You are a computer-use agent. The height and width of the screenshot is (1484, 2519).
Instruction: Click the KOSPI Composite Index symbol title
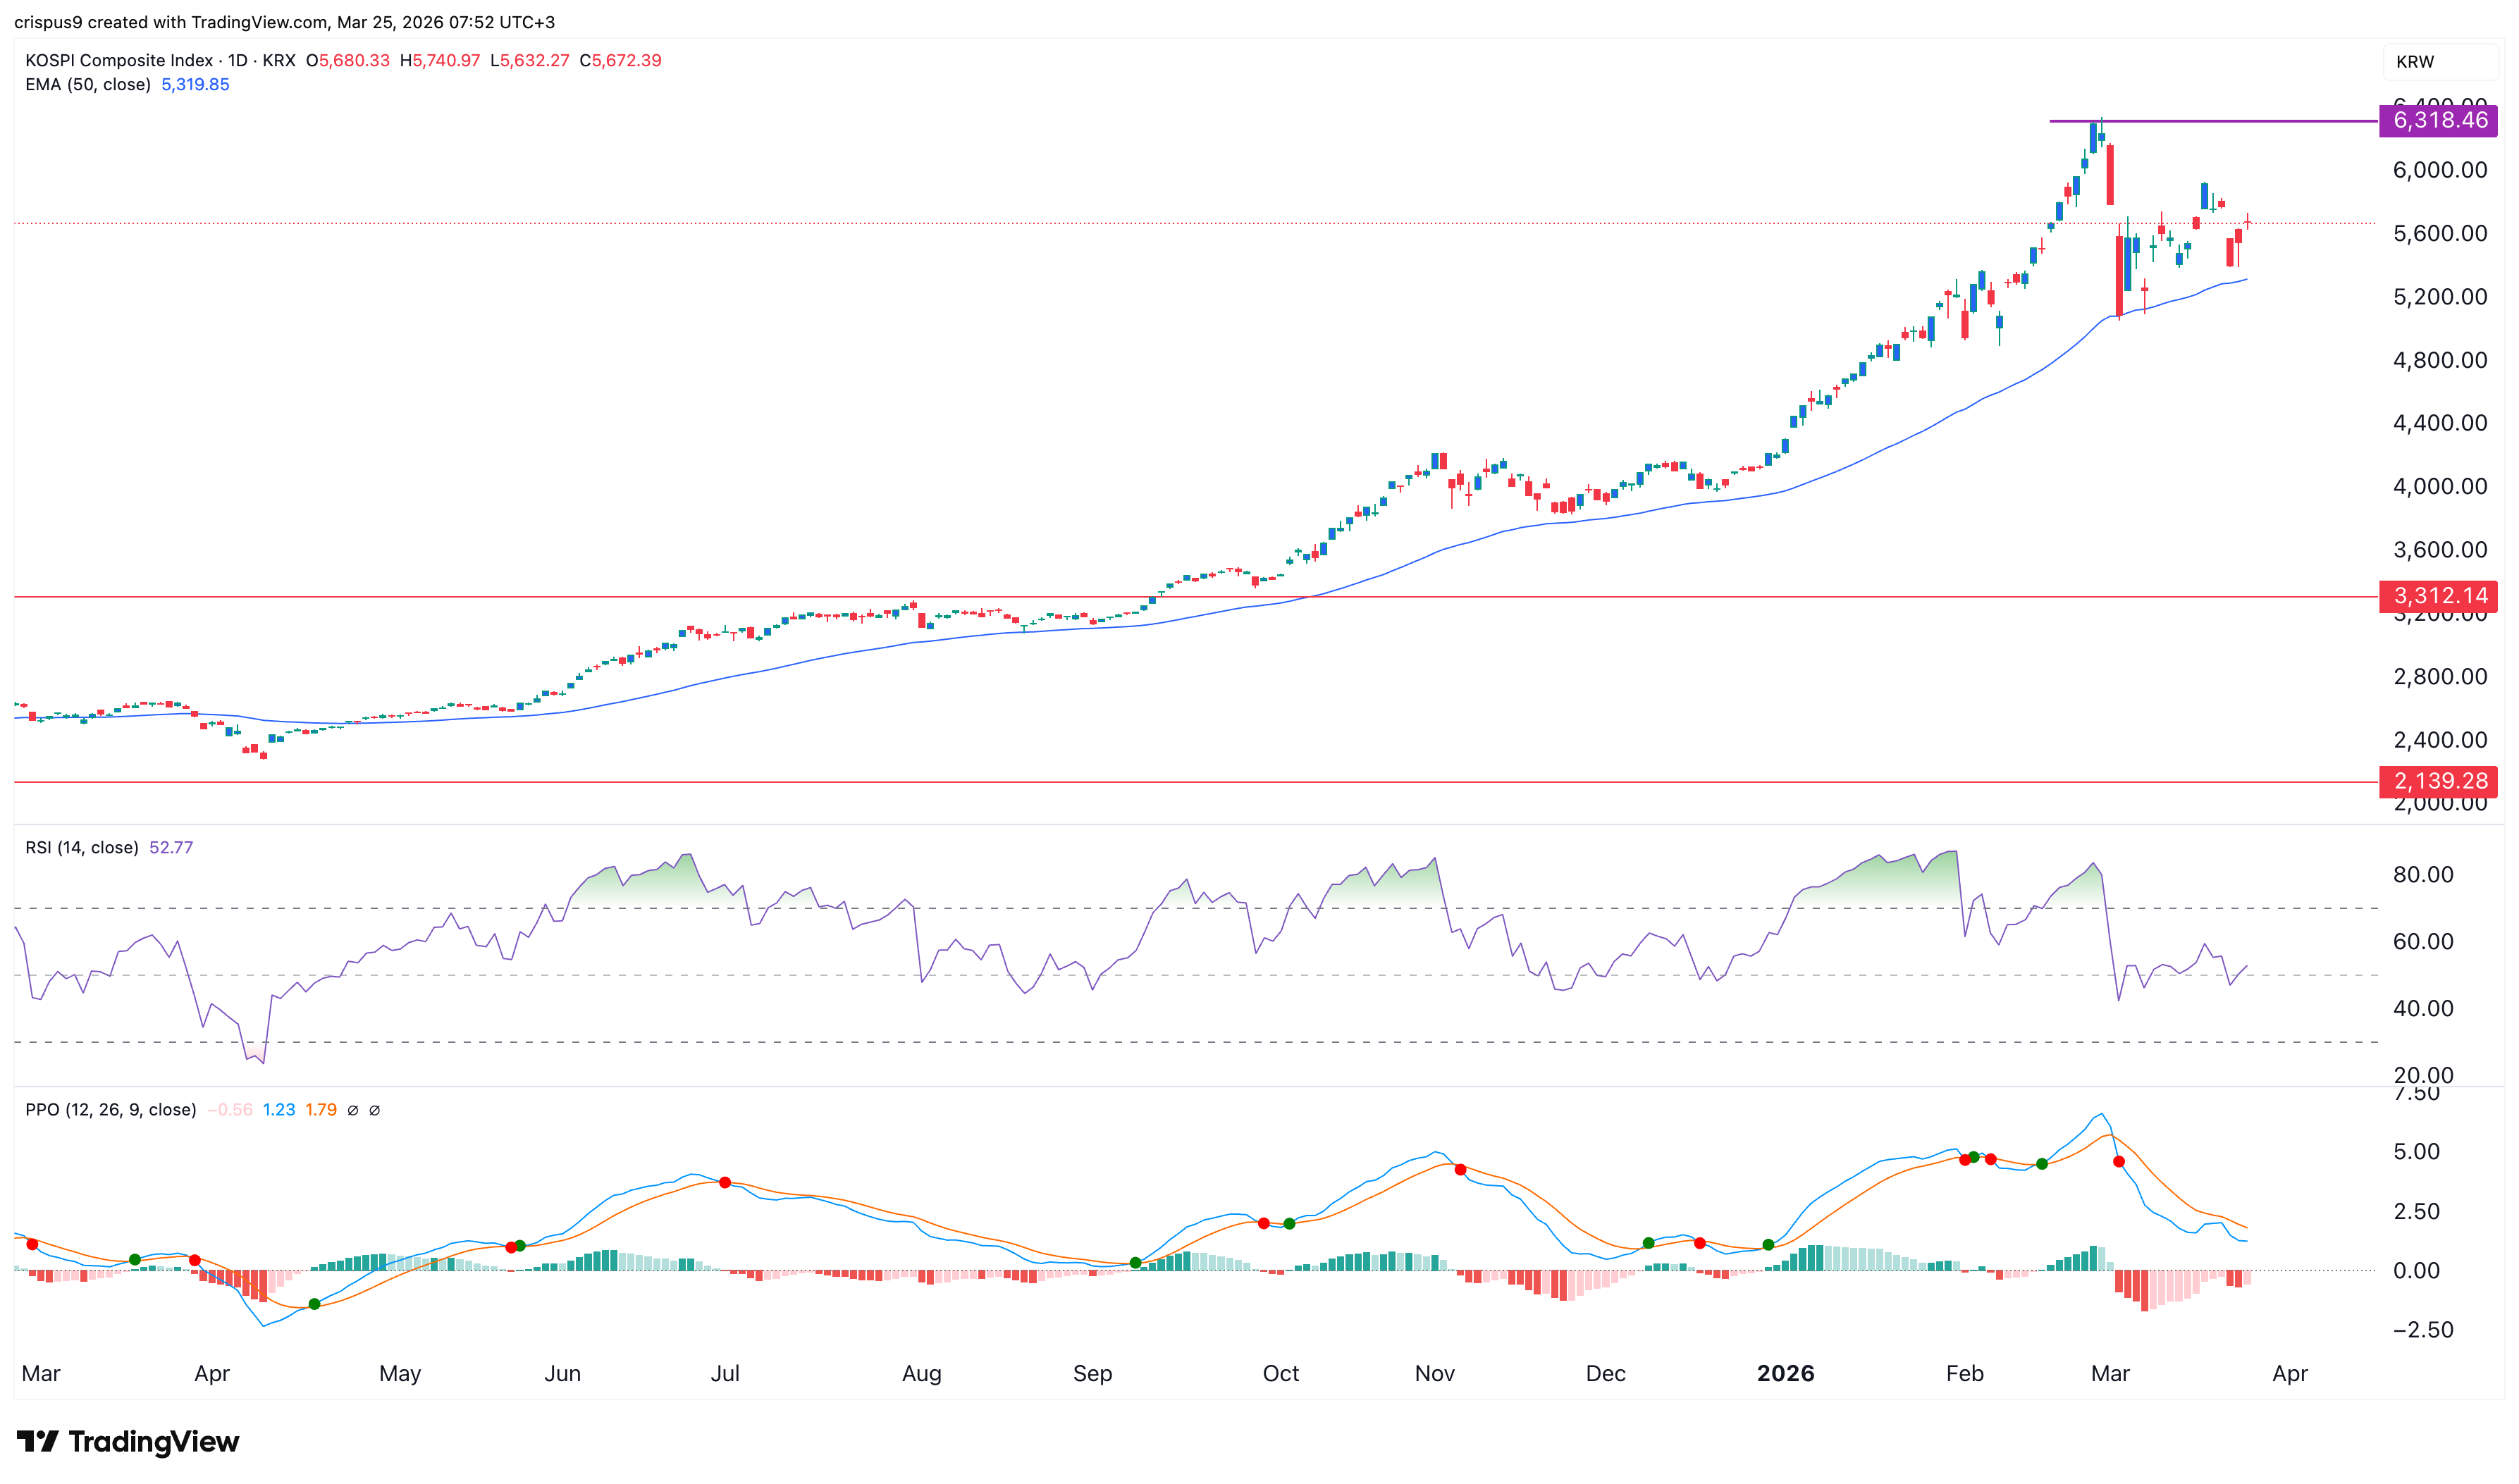(119, 60)
